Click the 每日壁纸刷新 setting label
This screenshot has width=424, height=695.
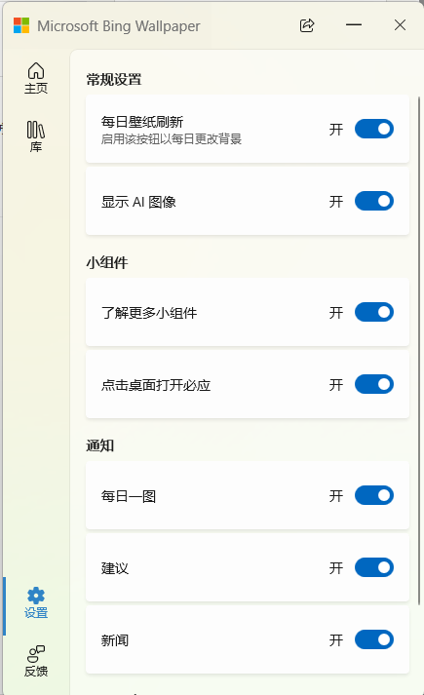click(142, 122)
